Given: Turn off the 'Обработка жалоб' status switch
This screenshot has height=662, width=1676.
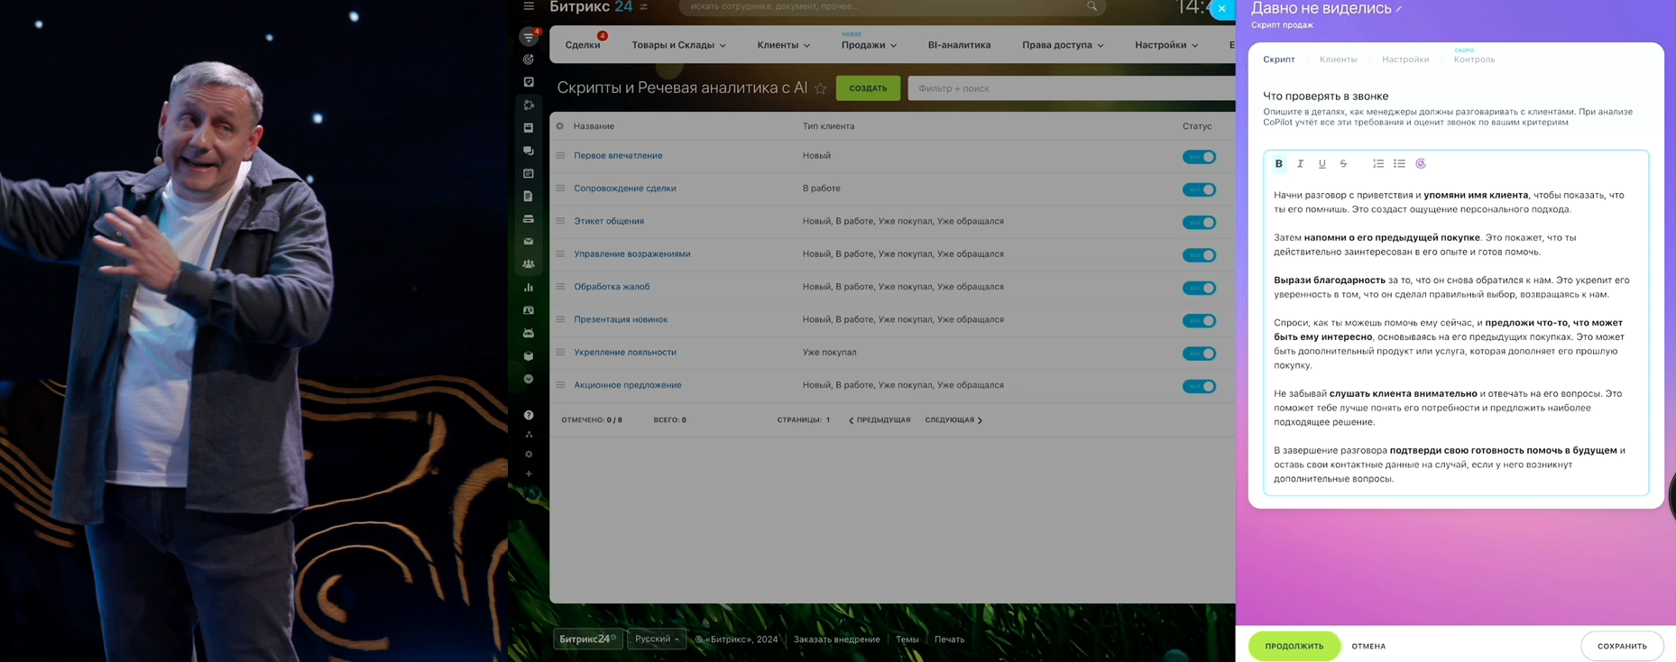Looking at the screenshot, I should coord(1199,288).
